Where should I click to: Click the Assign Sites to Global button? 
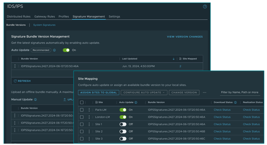pos(98,93)
